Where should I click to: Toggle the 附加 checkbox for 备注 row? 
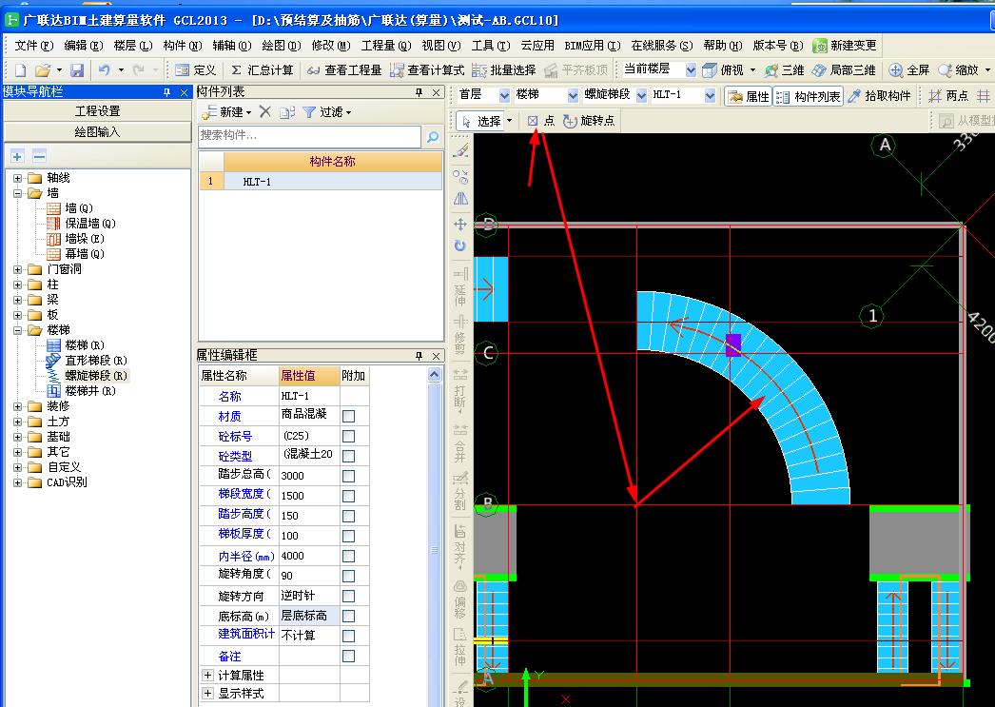click(348, 657)
